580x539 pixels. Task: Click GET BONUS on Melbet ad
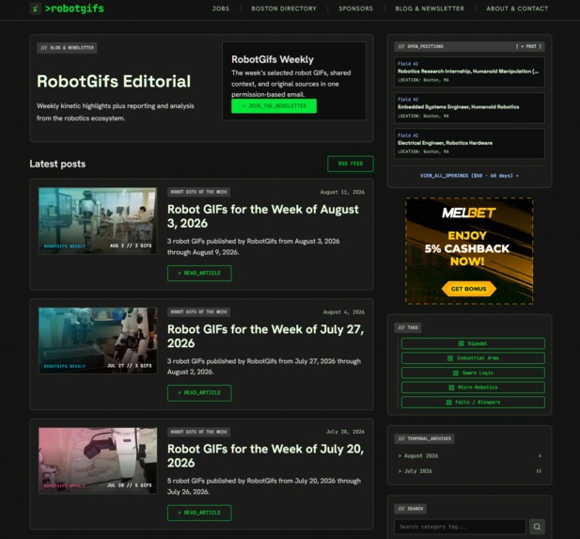(469, 289)
